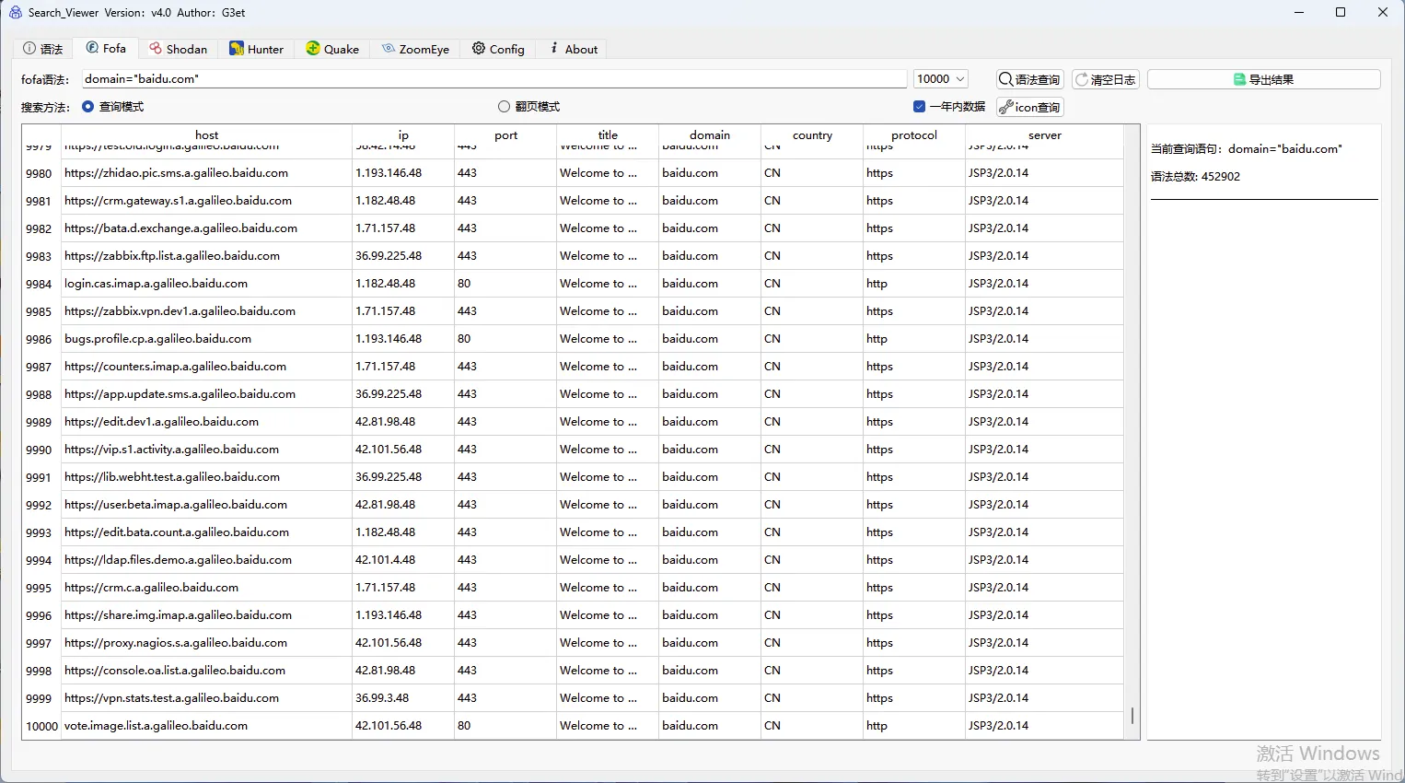Click the 语法查询 search button
Screen dimensions: 1405x783
tap(1030, 80)
